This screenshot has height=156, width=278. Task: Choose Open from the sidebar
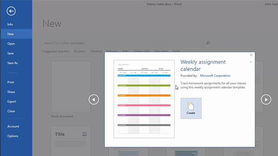pyautogui.click(x=11, y=43)
